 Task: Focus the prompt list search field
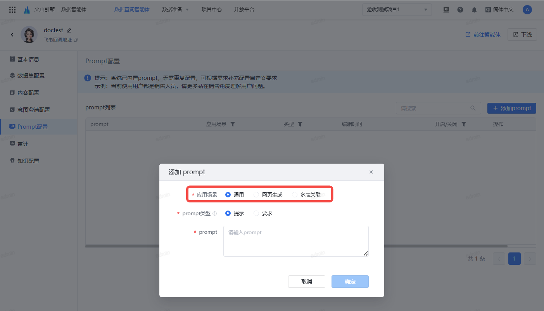click(x=439, y=108)
